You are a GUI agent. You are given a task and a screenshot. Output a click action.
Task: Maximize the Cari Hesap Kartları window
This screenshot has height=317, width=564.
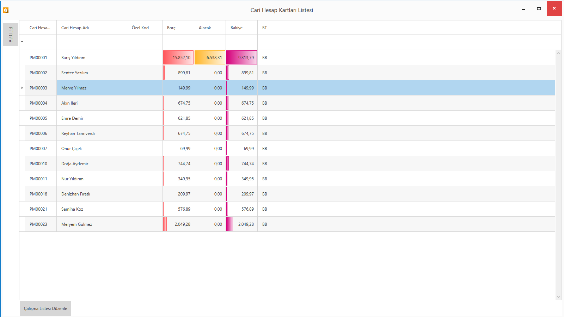click(539, 8)
